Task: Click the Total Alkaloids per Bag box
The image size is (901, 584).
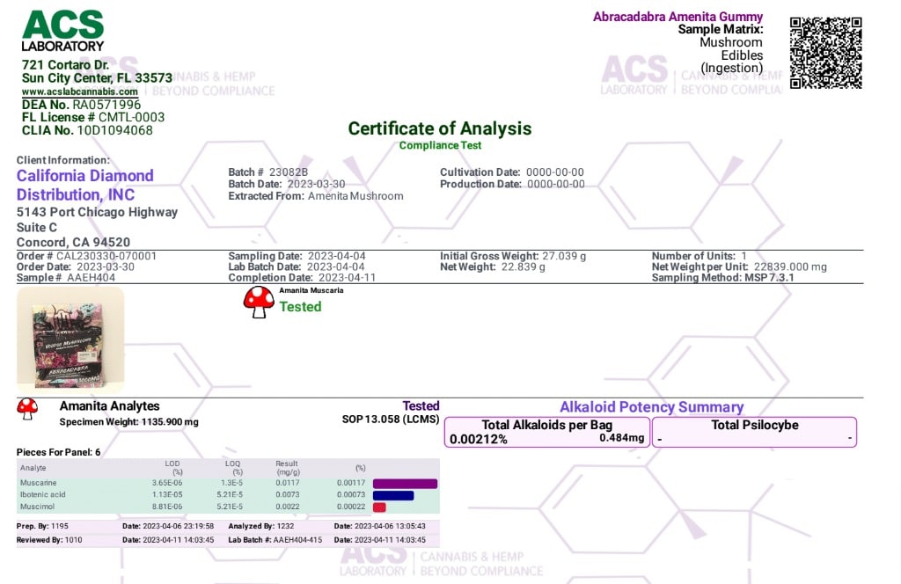Action: pyautogui.click(x=547, y=432)
